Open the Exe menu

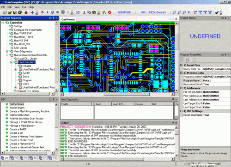(x=24, y=7)
